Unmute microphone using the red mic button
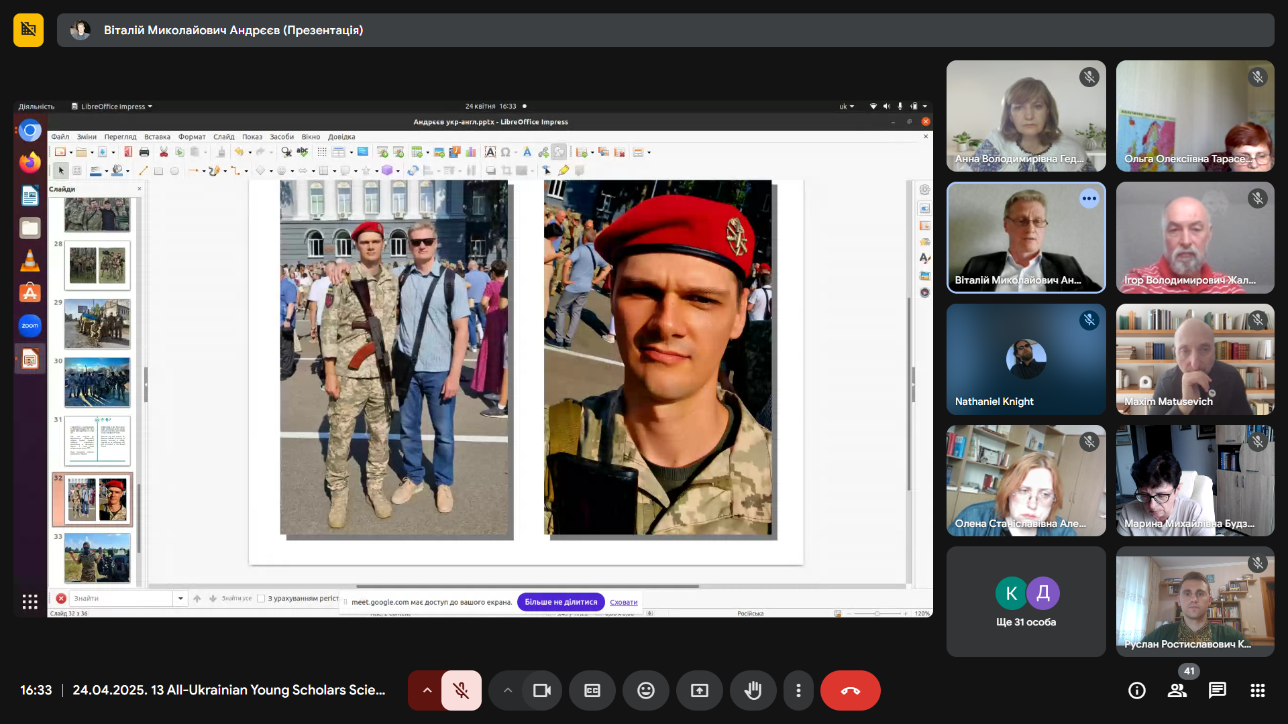 click(x=461, y=690)
